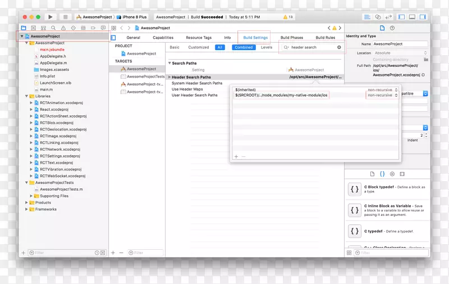Screen dimensions: 449x284
Task: Open non-recursive dropdown for SRCROOT path
Action: (x=382, y=96)
